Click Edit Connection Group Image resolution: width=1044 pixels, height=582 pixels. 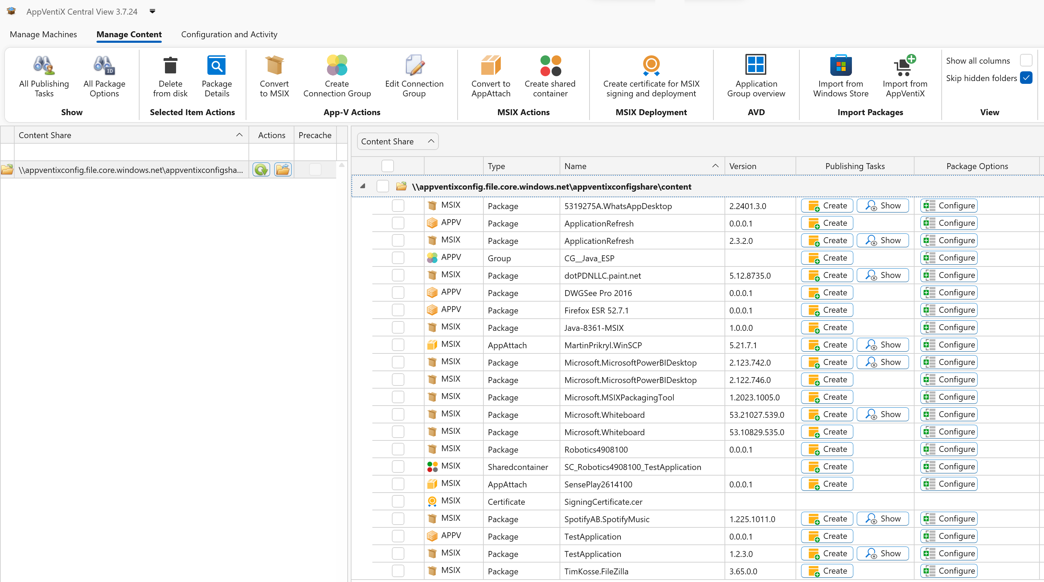pyautogui.click(x=414, y=76)
